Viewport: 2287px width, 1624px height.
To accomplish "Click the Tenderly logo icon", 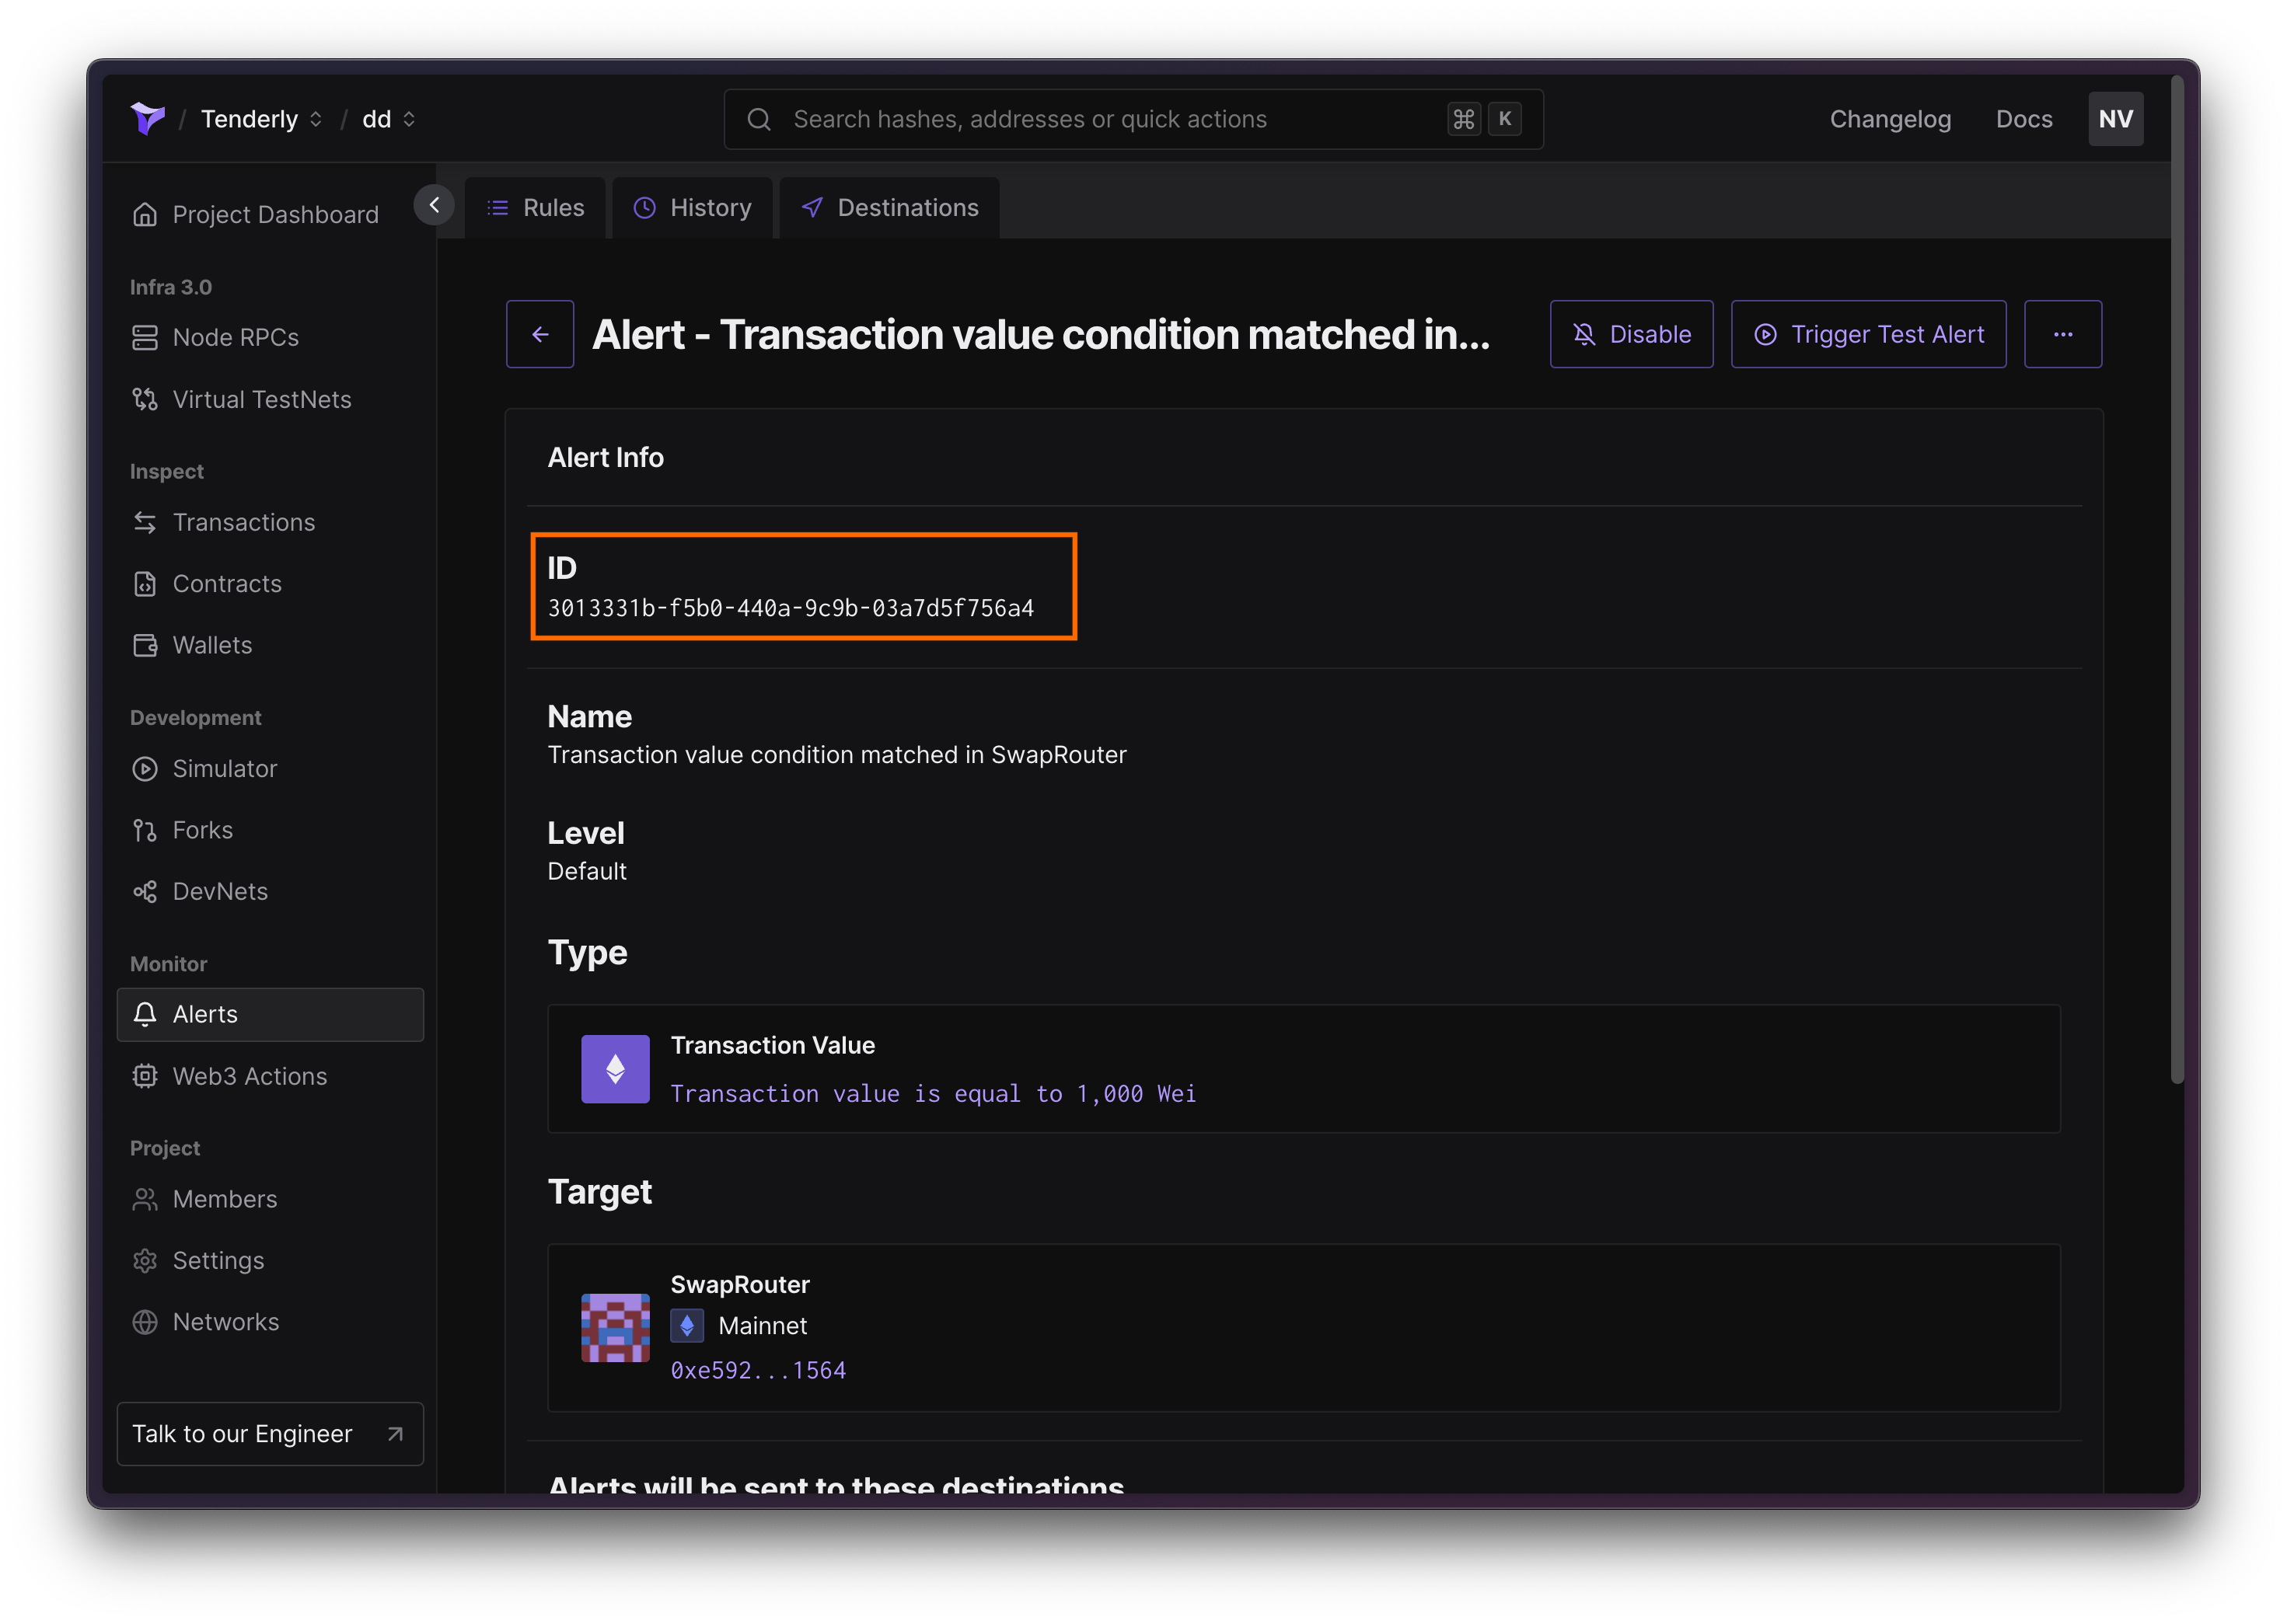I will [148, 119].
